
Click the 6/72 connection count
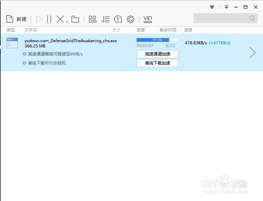pyautogui.click(x=170, y=46)
